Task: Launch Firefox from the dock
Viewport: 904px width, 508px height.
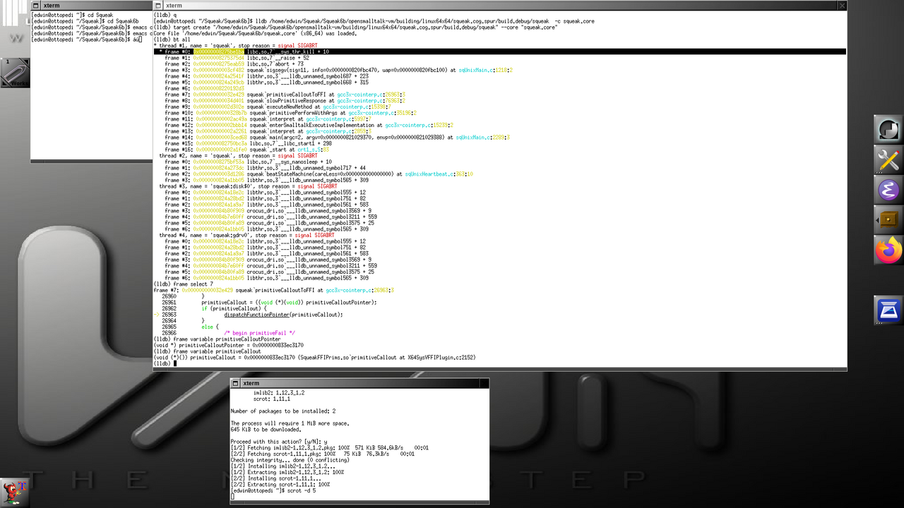Action: (888, 250)
